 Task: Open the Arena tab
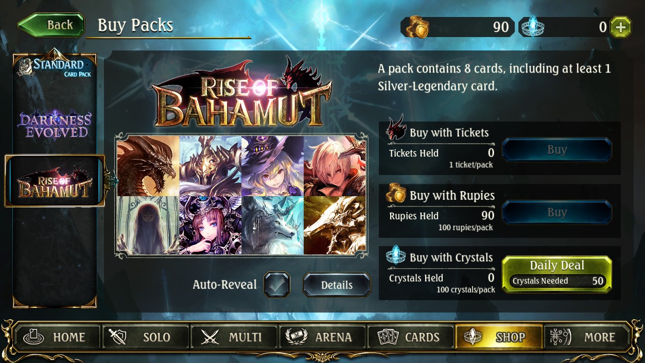[x=323, y=337]
